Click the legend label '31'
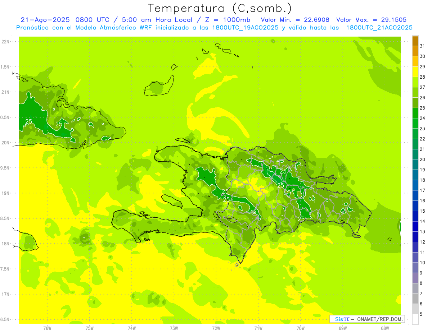 pos(423,46)
